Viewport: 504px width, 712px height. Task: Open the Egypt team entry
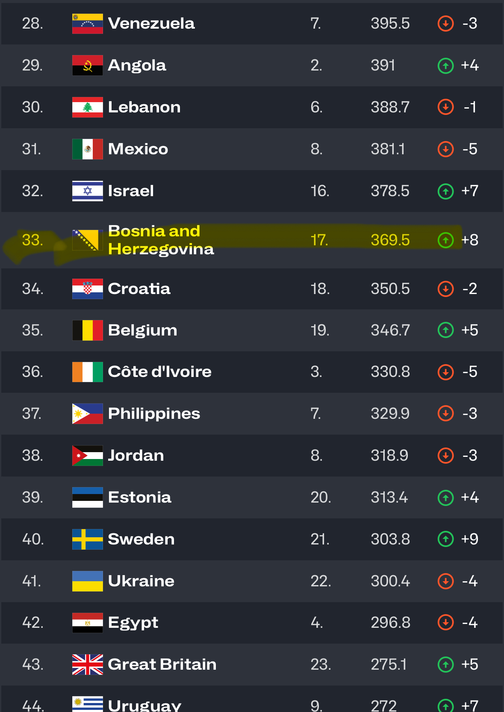(133, 623)
